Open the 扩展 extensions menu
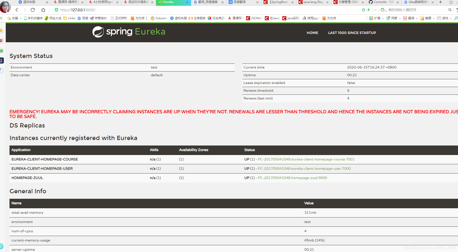The image size is (458, 252). (x=376, y=18)
